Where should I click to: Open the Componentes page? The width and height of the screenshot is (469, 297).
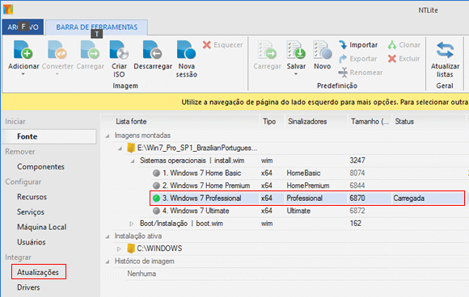(40, 166)
